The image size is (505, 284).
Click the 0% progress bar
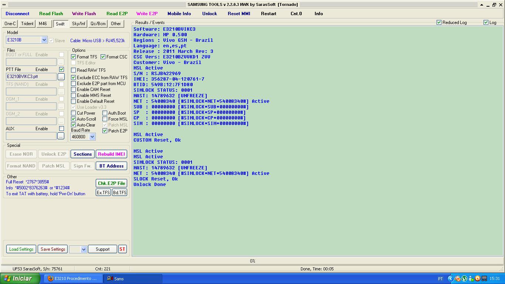[x=252, y=261]
